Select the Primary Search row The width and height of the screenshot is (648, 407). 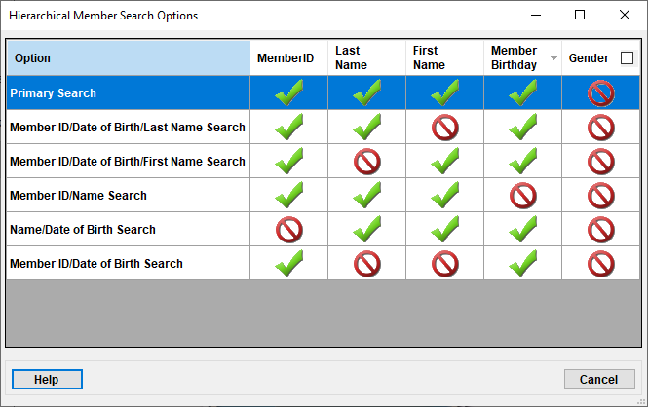pos(323,92)
